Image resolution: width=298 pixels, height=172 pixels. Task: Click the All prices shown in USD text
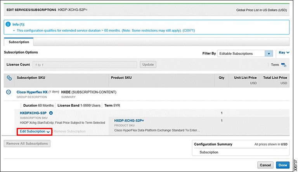click(x=271, y=145)
